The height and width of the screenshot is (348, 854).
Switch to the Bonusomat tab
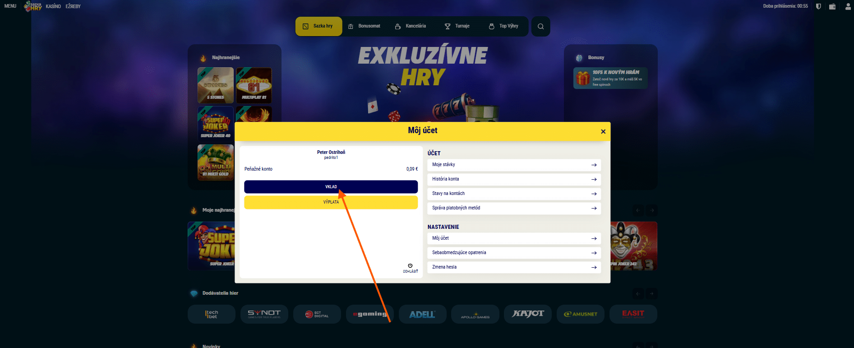[x=365, y=26]
